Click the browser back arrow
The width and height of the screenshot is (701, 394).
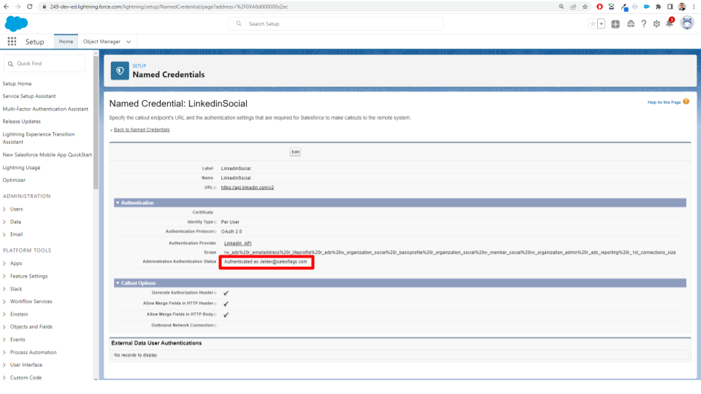pos(7,7)
